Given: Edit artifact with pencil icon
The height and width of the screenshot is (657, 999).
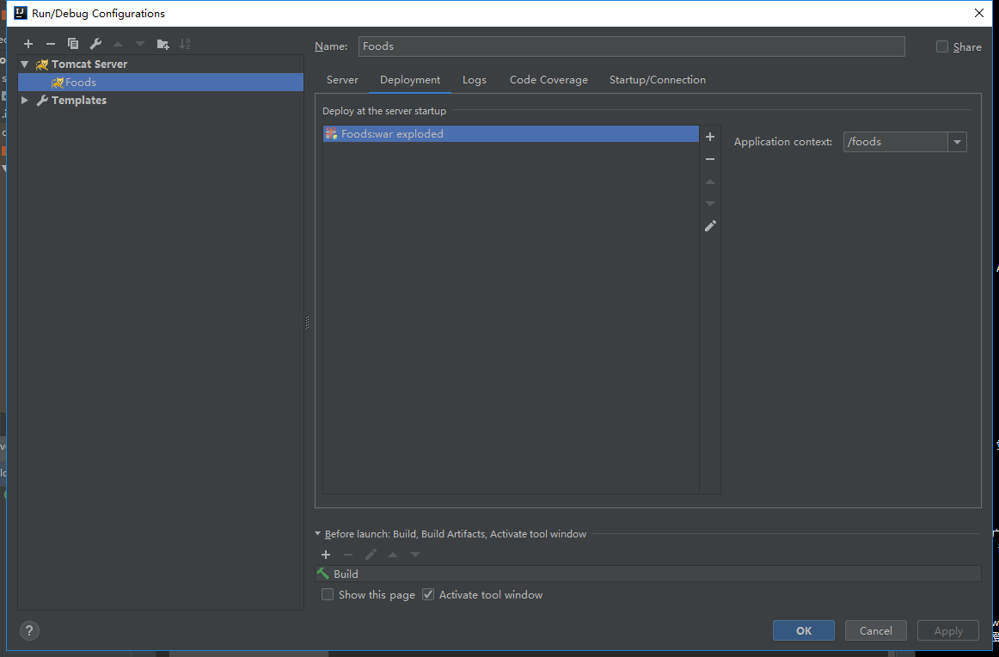Looking at the screenshot, I should [x=710, y=226].
